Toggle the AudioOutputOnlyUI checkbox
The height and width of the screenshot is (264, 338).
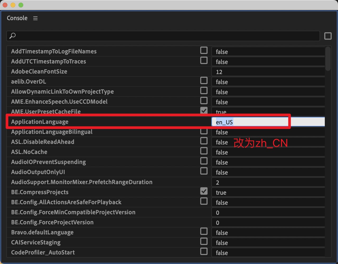tap(204, 171)
